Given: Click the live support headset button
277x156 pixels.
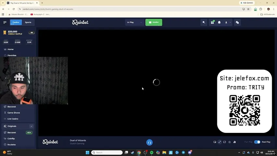Looking at the screenshot, I should 149,142.
